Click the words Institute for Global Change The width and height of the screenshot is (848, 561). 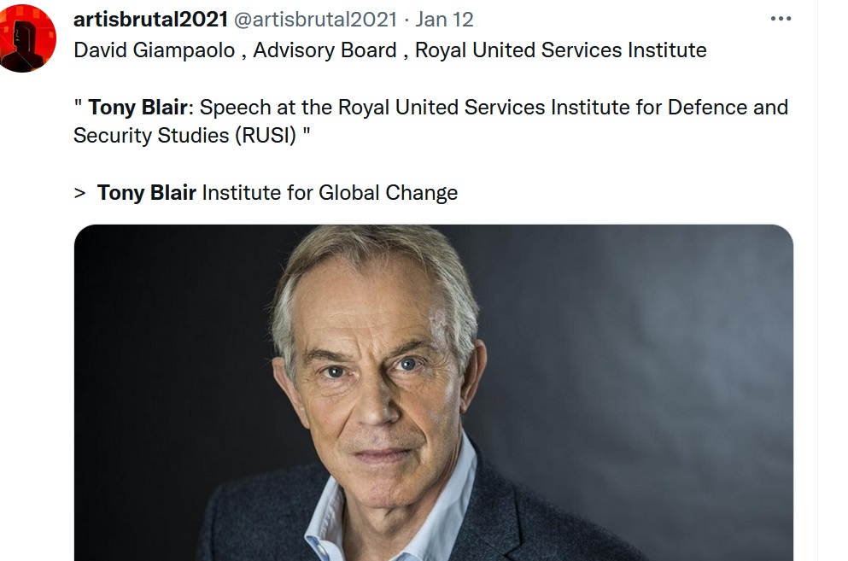coord(330,193)
